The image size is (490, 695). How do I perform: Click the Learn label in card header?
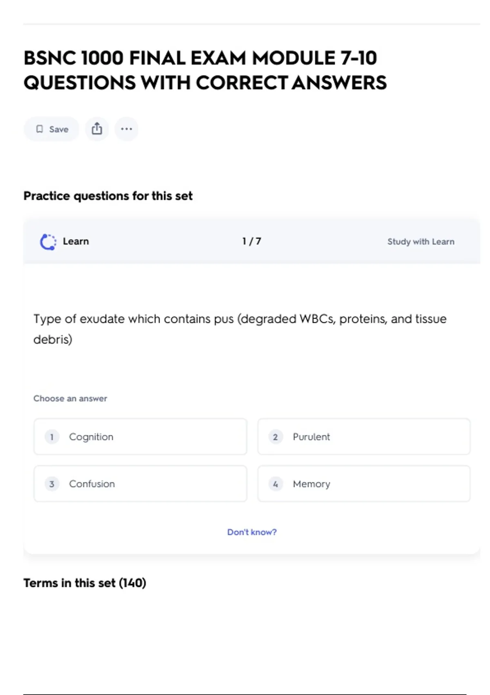tap(76, 241)
